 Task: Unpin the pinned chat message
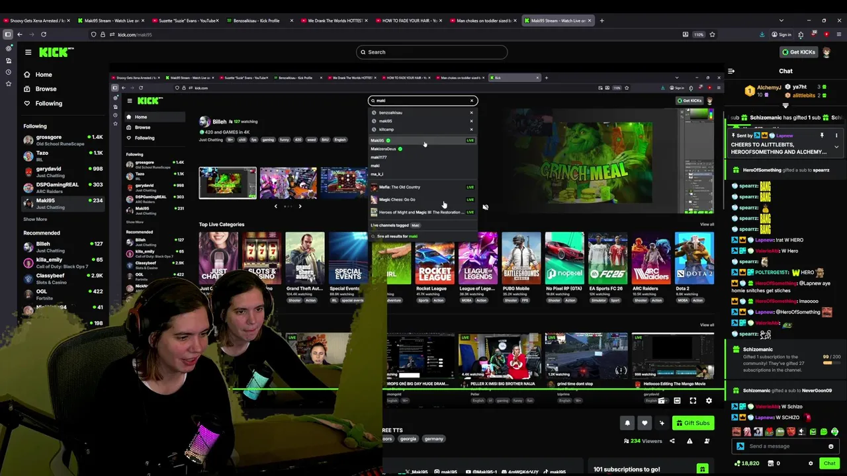[822, 136]
